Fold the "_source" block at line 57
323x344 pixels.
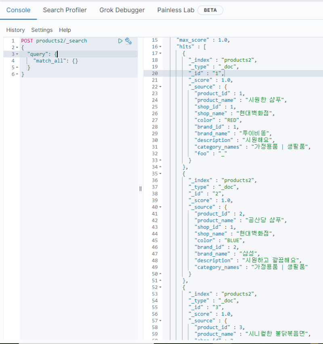click(x=160, y=321)
